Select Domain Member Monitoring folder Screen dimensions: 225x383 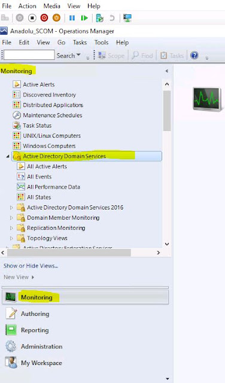(63, 218)
